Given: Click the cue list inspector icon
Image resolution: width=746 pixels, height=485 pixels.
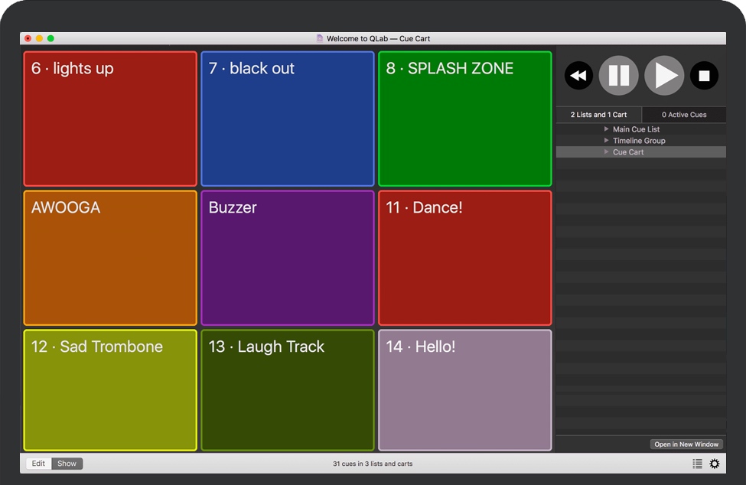Looking at the screenshot, I should coord(696,463).
